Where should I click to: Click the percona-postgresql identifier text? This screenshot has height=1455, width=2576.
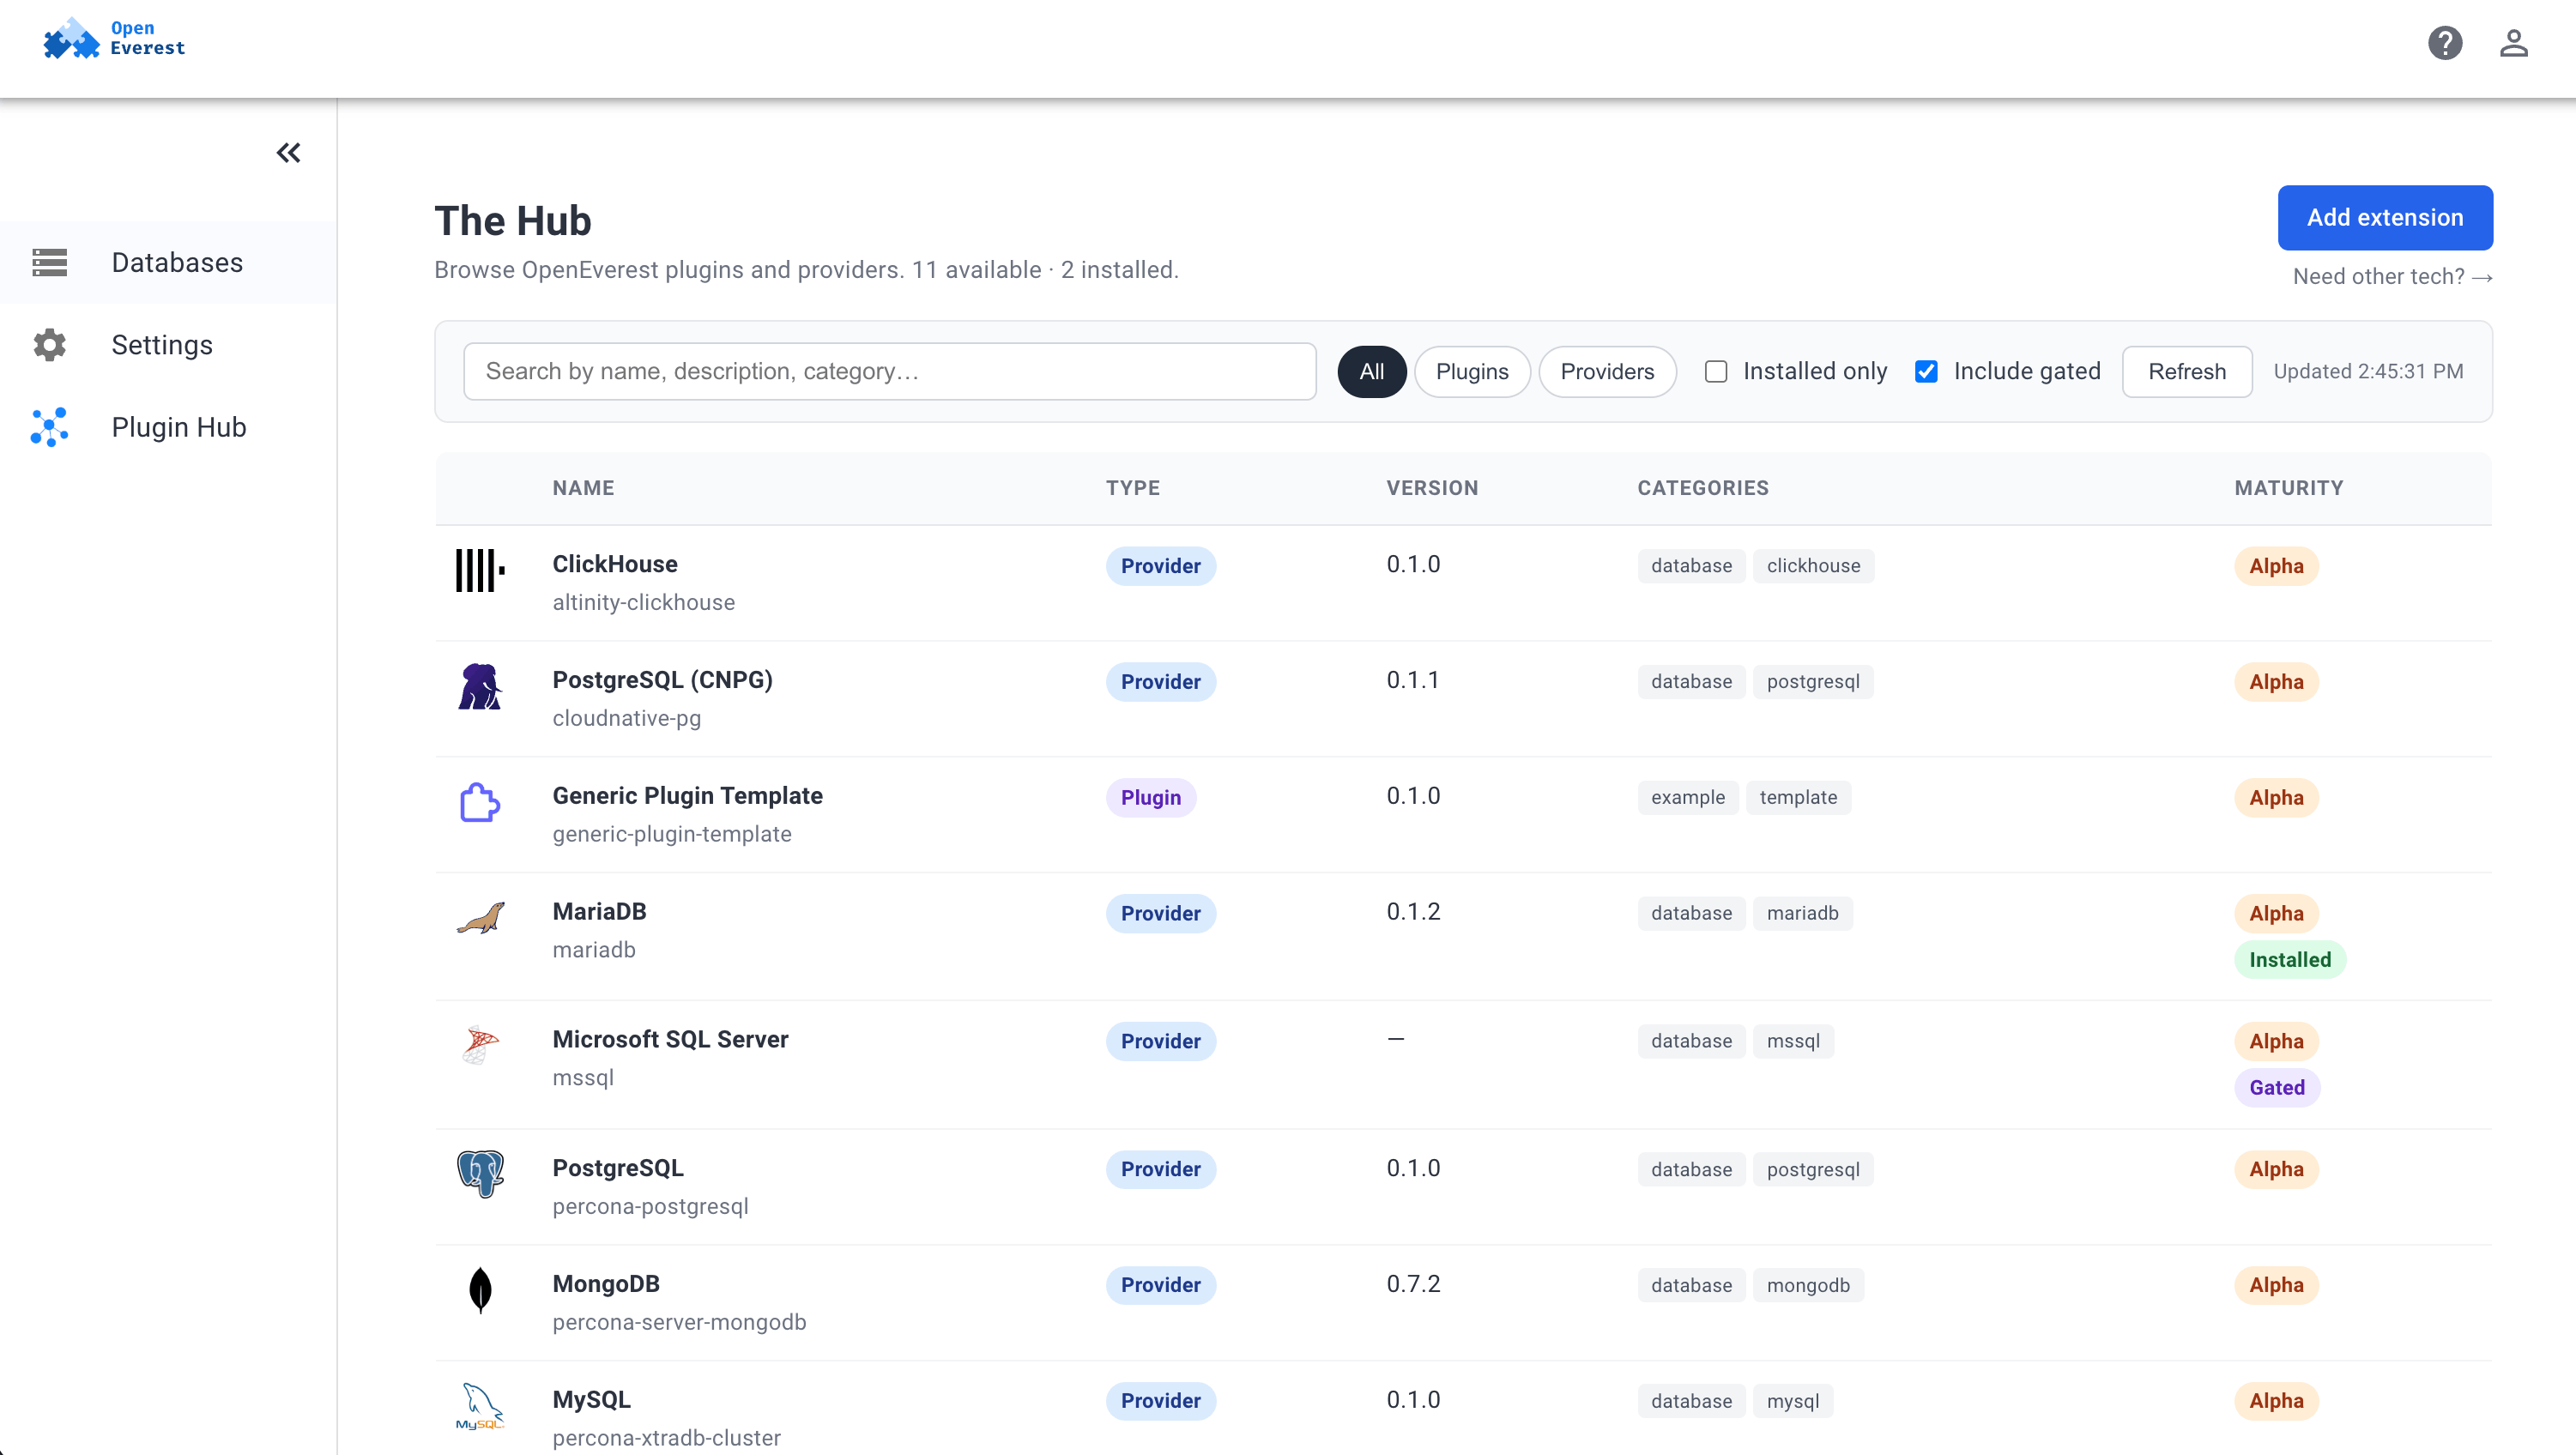(x=650, y=1206)
